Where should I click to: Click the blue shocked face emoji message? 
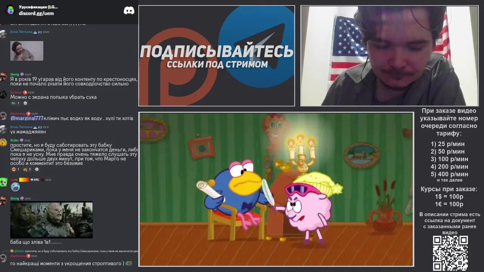15,187
